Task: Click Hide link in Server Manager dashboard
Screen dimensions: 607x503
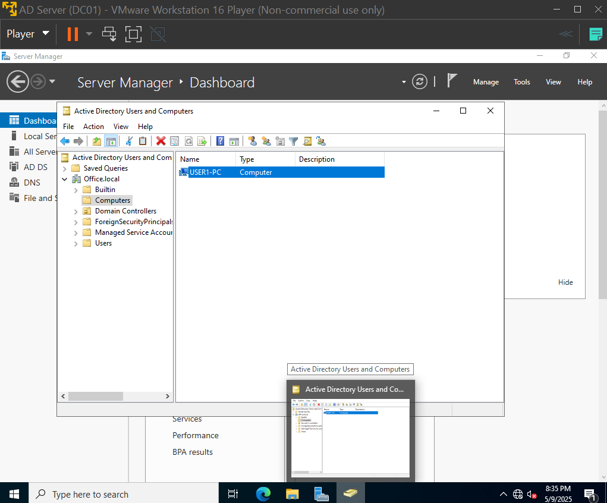Action: pos(565,282)
